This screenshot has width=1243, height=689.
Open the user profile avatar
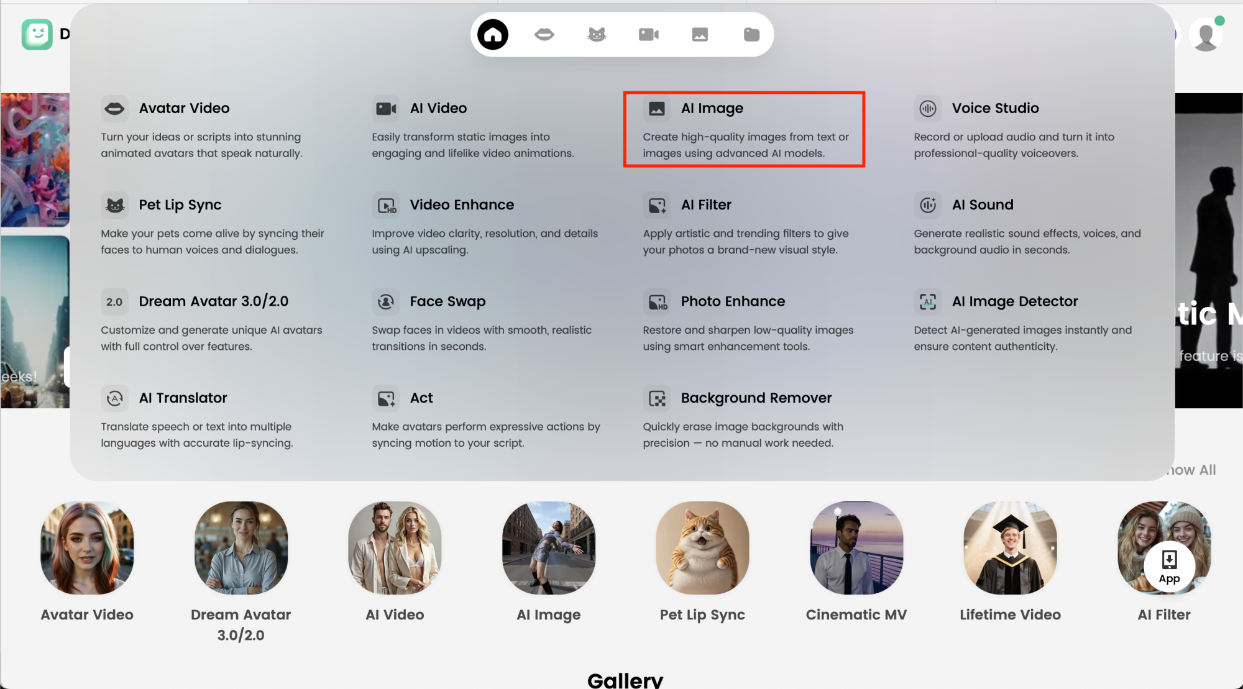pyautogui.click(x=1206, y=35)
